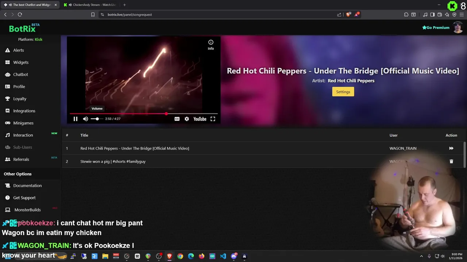Skip to next song for Under The Bridge
467x262 pixels.
451,148
